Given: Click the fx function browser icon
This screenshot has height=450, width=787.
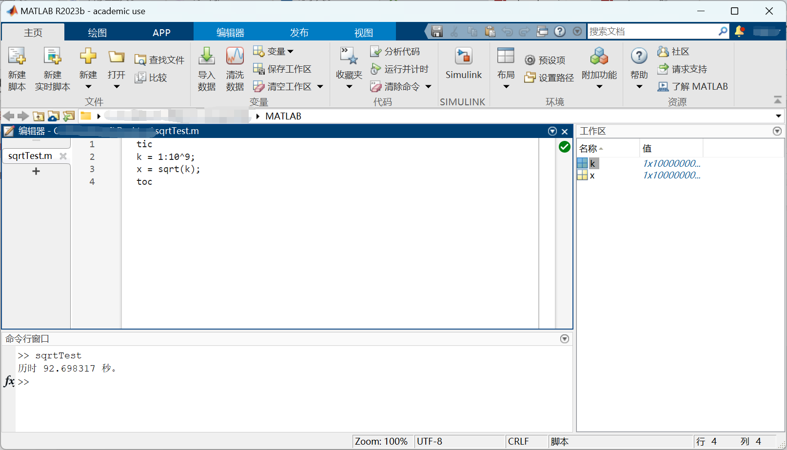Looking at the screenshot, I should [x=9, y=381].
